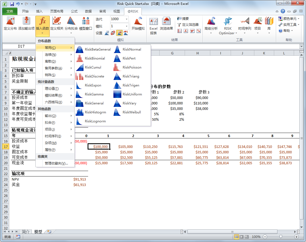Expand 颜色单元 dropdown

click(x=299, y=19)
